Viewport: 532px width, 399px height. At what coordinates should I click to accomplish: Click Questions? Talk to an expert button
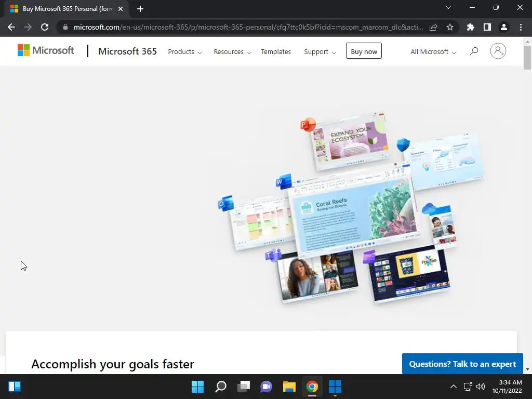click(x=462, y=364)
